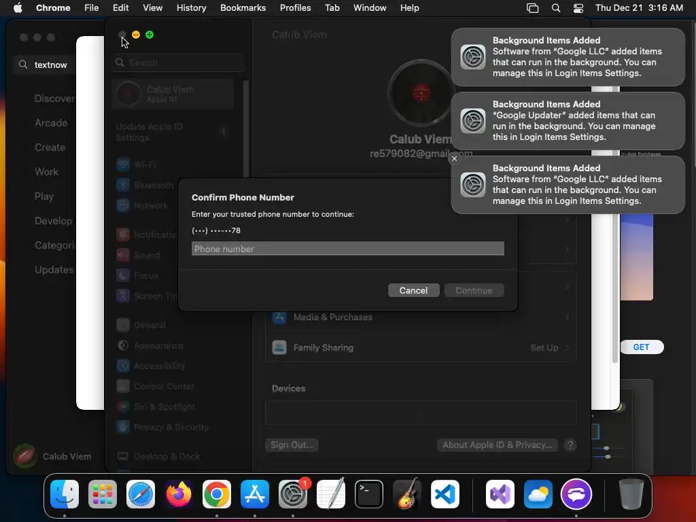Viewport: 696px width, 522px height.
Task: Open the Help menu
Action: (409, 7)
